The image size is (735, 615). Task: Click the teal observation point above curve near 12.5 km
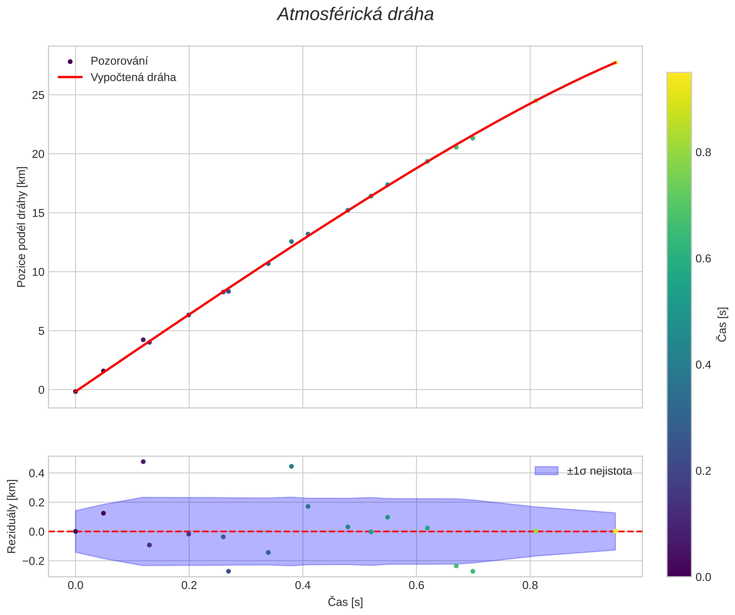point(292,241)
